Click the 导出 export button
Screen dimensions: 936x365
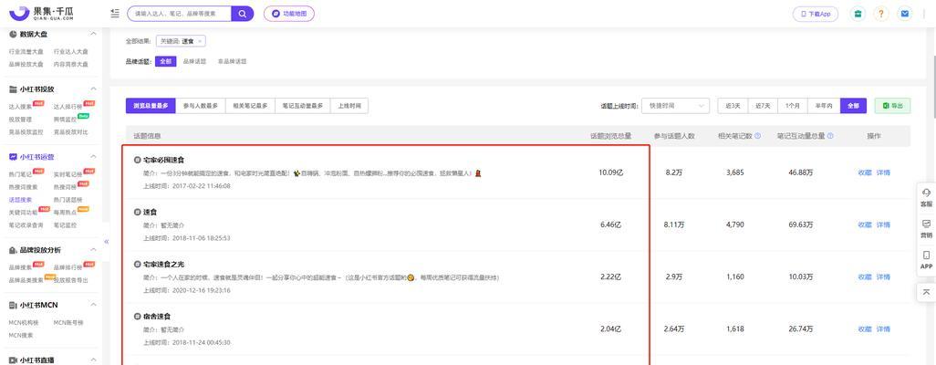pos(892,106)
